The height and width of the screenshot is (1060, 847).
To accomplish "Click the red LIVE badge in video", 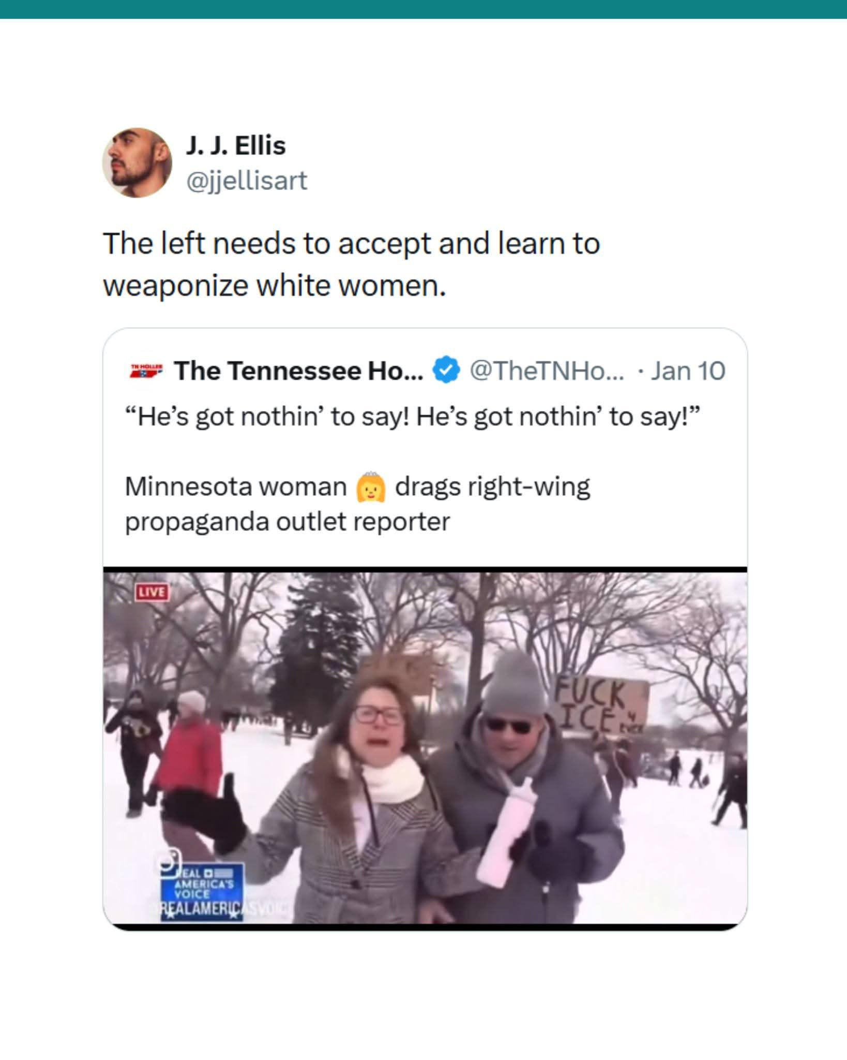I will coord(152,592).
